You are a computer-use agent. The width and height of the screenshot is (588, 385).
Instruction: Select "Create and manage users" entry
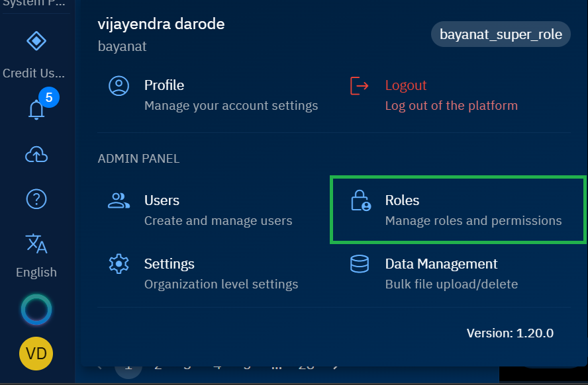tap(218, 221)
